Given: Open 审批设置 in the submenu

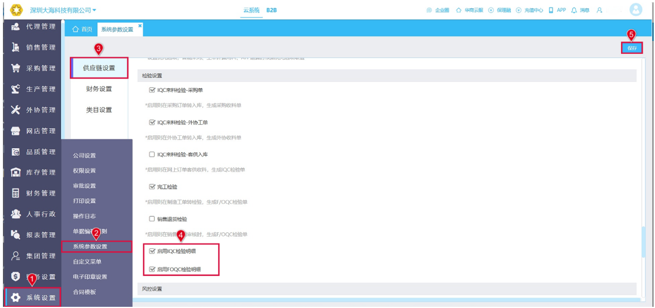Looking at the screenshot, I should pyautogui.click(x=84, y=186).
